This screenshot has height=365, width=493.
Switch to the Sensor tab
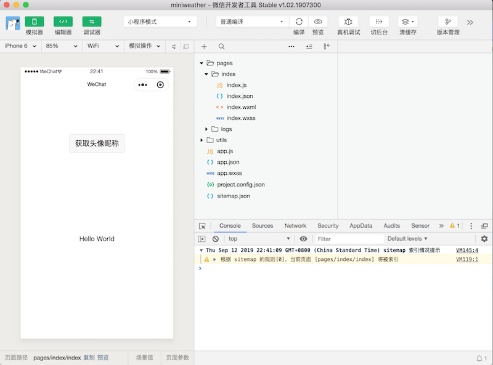[420, 225]
